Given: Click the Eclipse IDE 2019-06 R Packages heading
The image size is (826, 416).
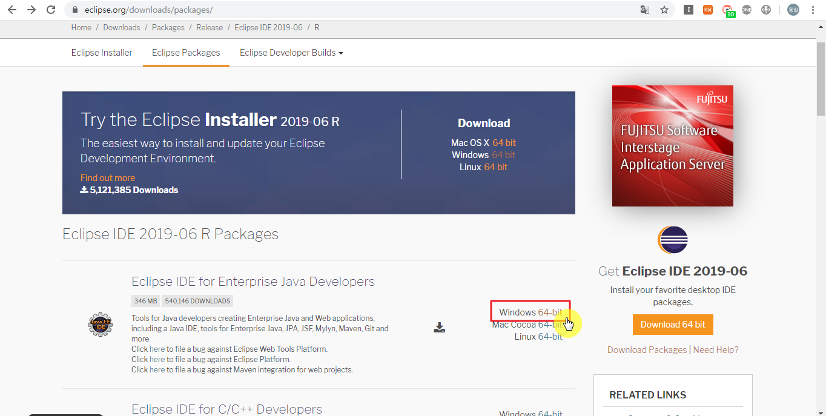Looking at the screenshot, I should (x=171, y=234).
